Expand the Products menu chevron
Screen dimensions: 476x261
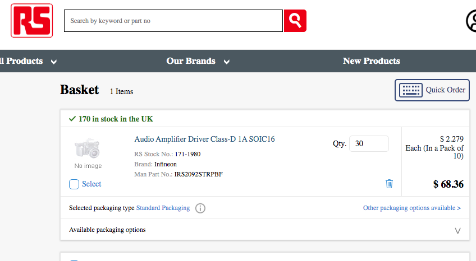point(54,62)
